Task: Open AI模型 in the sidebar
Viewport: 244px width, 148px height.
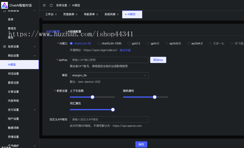Action: pyautogui.click(x=20, y=65)
